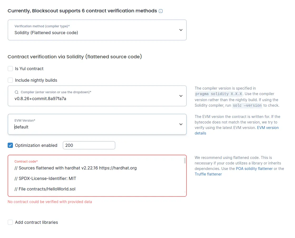Uncheck the Optimization enabled checkbox

10,145
